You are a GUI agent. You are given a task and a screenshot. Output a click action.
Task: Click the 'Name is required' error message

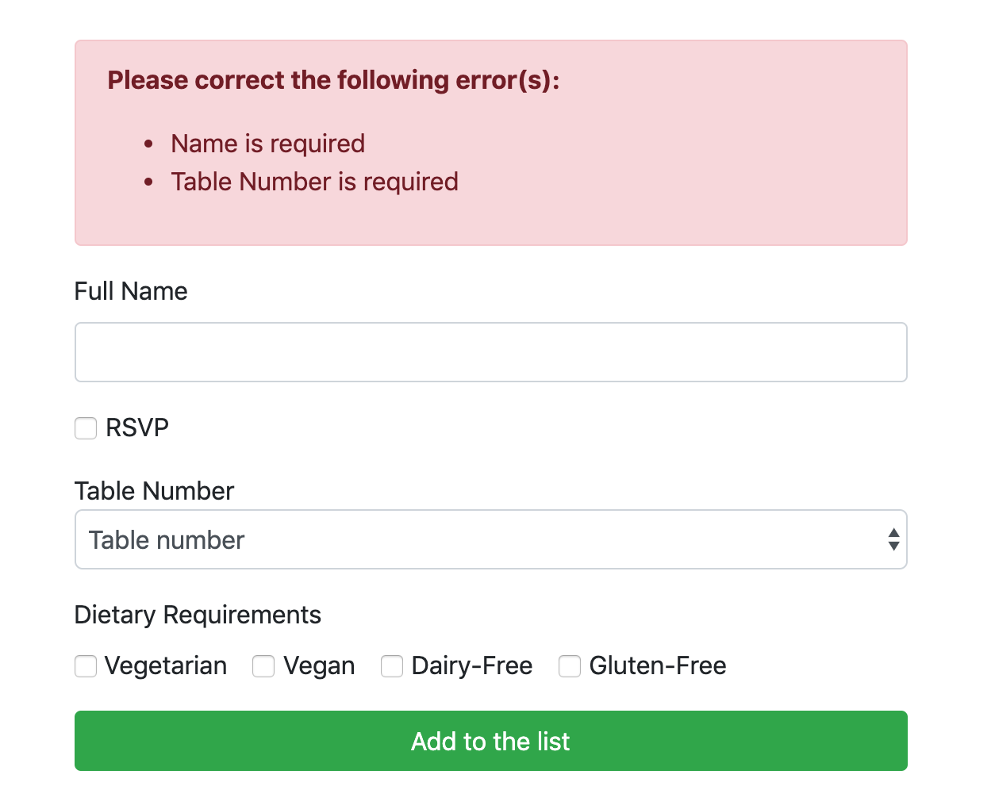[x=268, y=144]
